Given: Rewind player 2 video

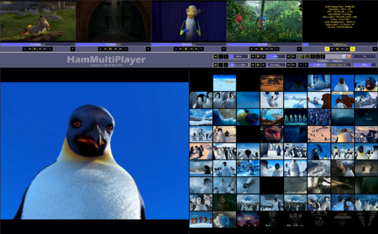Looking at the screenshot, I should click(115, 49).
